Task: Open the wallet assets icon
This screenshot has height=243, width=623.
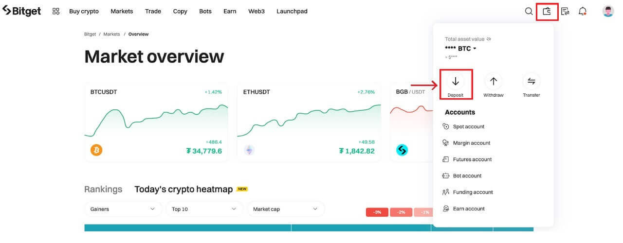Action: coord(547,11)
